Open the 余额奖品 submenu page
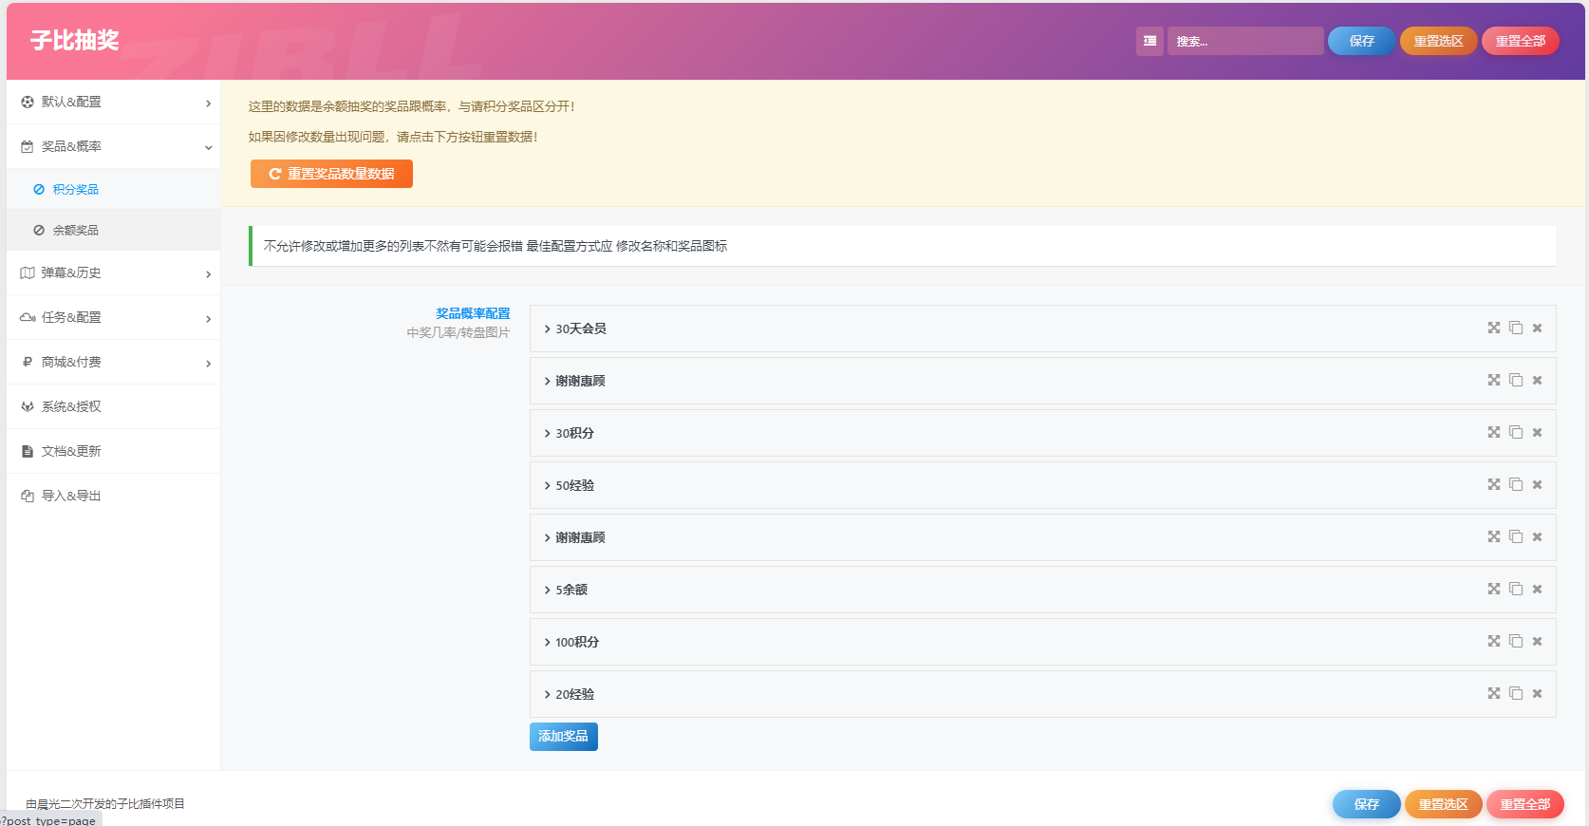Viewport: 1589px width, 826px height. [x=76, y=230]
